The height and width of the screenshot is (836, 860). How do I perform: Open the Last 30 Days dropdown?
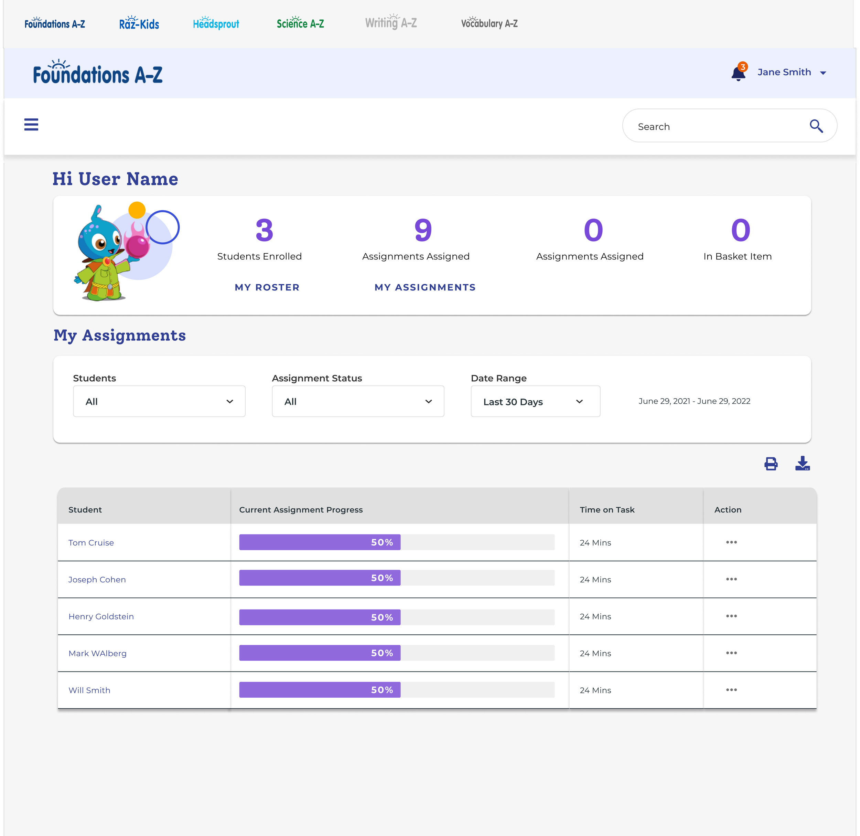535,401
